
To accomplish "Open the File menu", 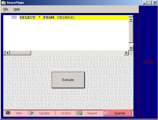I will tap(6, 9).
